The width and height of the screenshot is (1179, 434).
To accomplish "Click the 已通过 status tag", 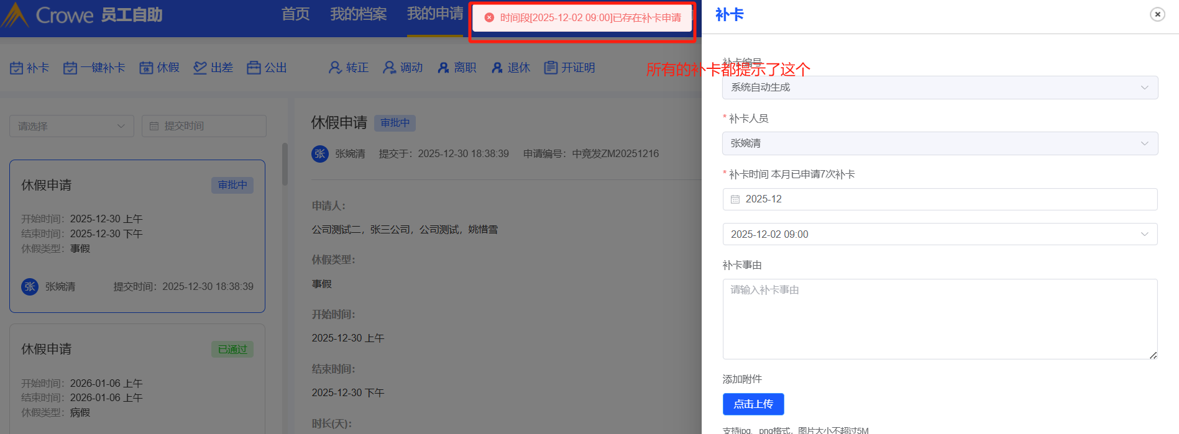I will tap(232, 350).
